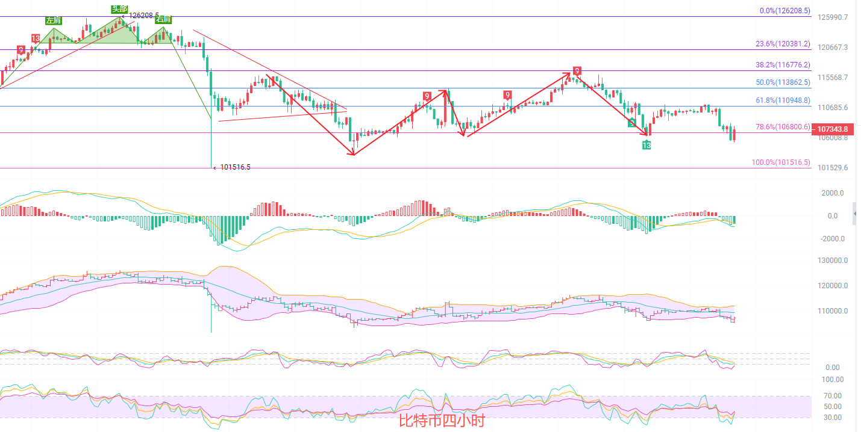Image resolution: width=861 pixels, height=432 pixels.
Task: Click the 101516.5 low price label
Action: click(x=235, y=167)
